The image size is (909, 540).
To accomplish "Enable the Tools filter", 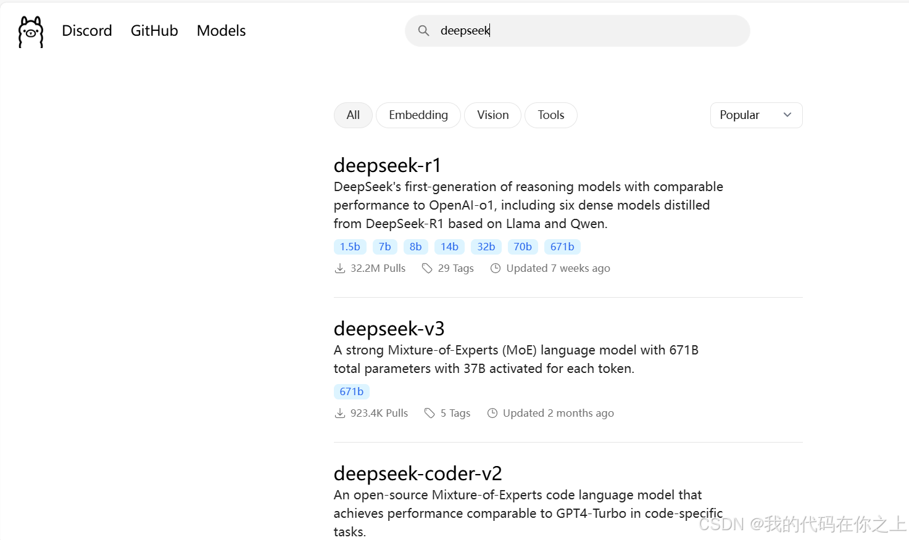I will [x=550, y=115].
